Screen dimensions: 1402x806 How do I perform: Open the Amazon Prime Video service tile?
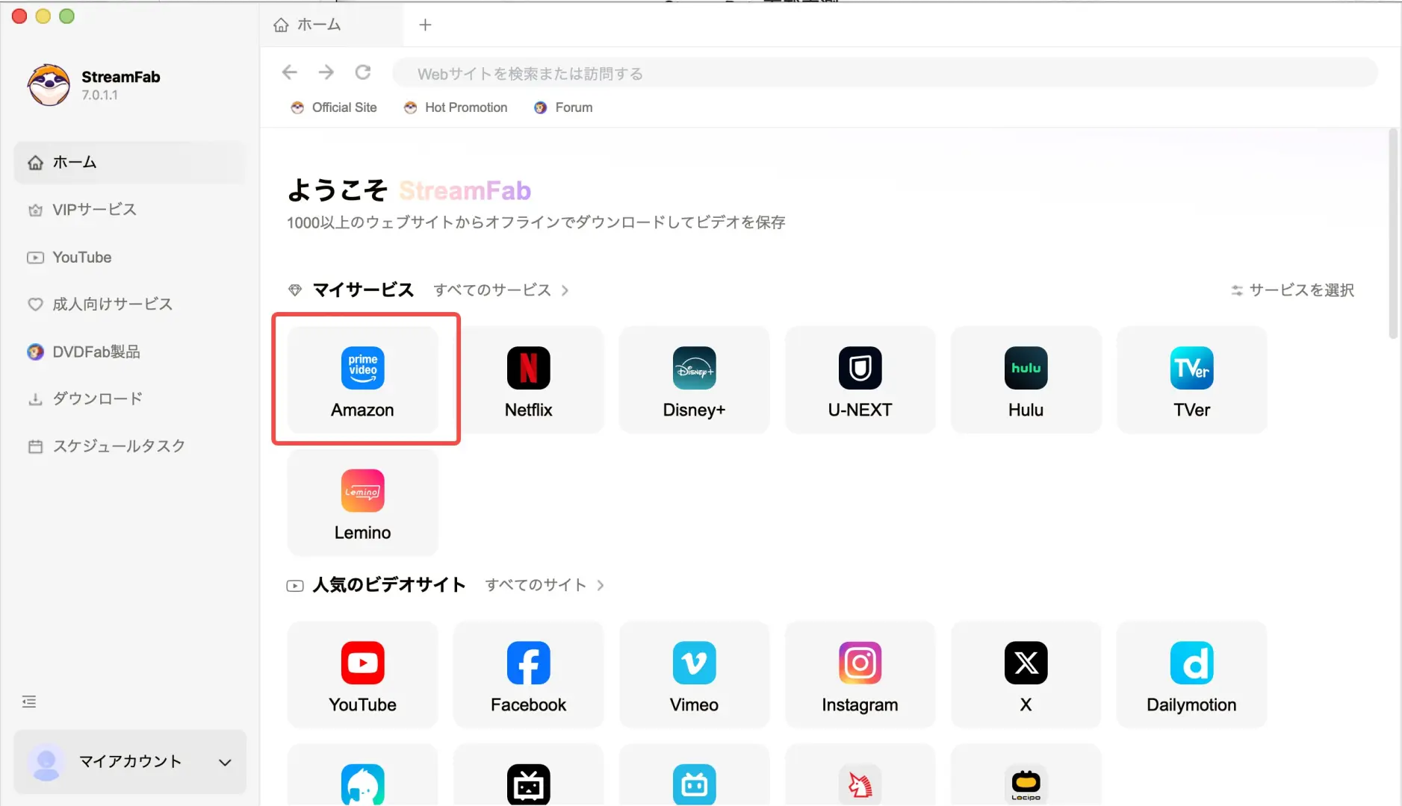[x=362, y=380]
